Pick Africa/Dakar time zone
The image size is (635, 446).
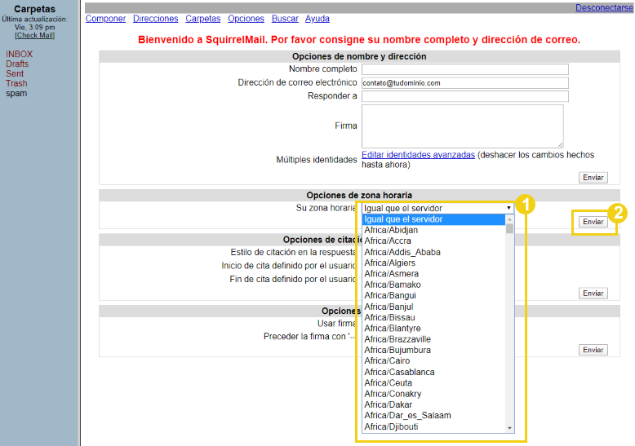click(433, 404)
